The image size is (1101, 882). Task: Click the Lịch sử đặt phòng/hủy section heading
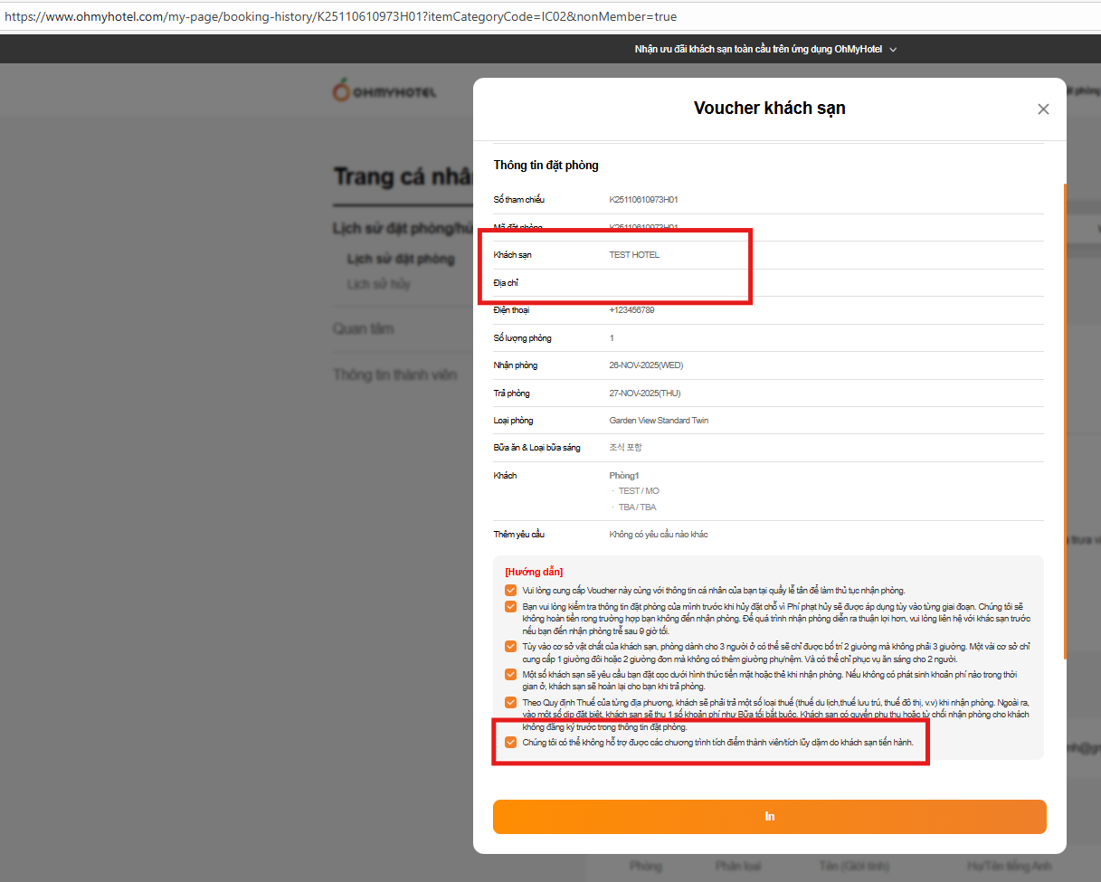point(403,228)
